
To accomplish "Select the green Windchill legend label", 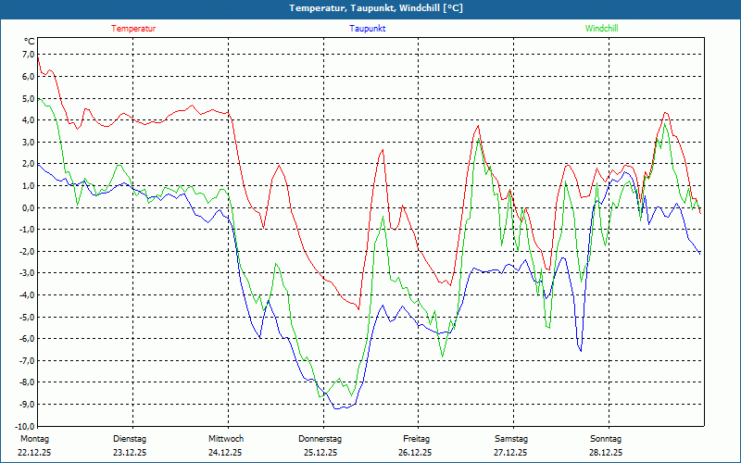I will (x=601, y=29).
